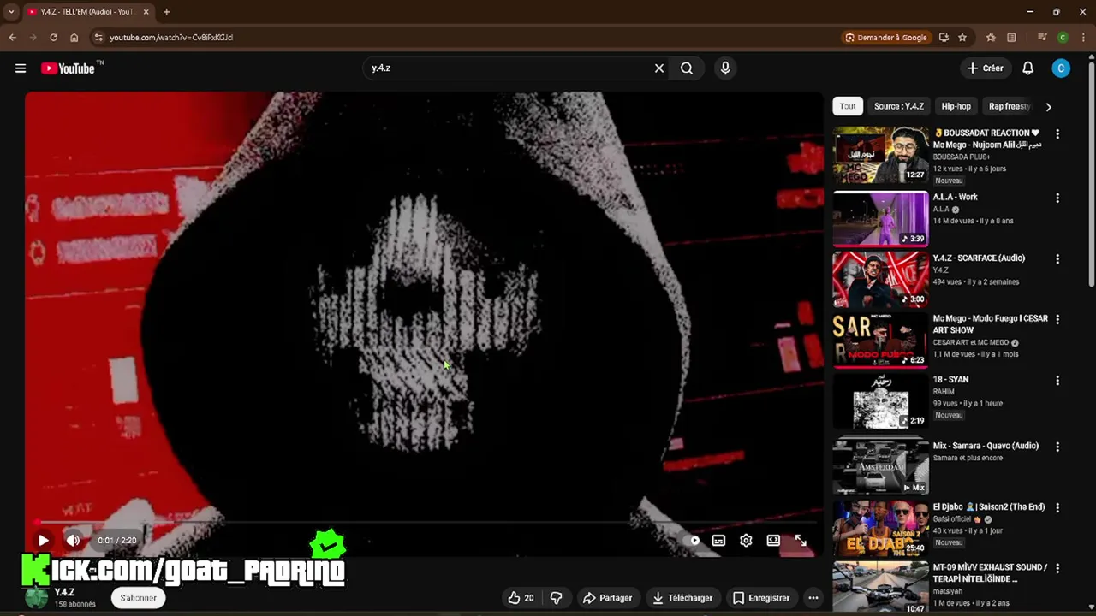1096x616 pixels.
Task: Open options menu for Mc Mego Modo Fuego
Action: [1057, 320]
